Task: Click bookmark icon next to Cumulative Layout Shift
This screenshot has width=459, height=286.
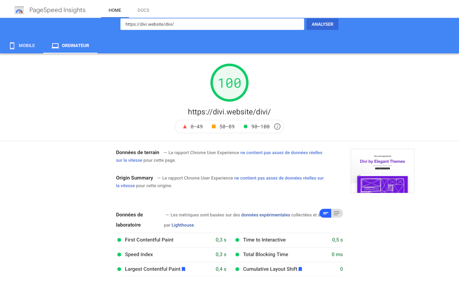Action: (300, 269)
